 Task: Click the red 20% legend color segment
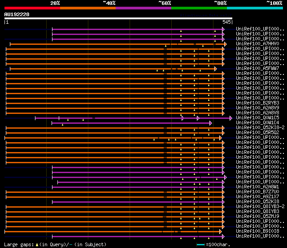pos(32,8)
